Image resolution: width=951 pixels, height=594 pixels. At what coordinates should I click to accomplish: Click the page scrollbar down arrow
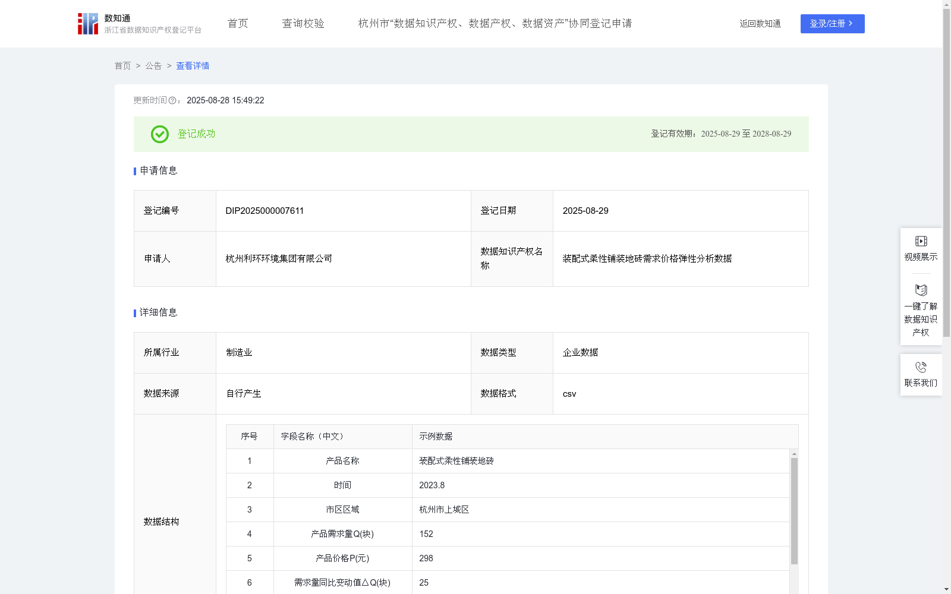click(946, 589)
